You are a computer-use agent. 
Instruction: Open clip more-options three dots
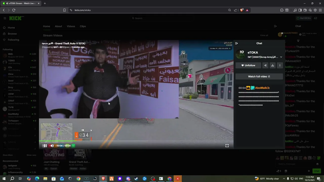280,65
